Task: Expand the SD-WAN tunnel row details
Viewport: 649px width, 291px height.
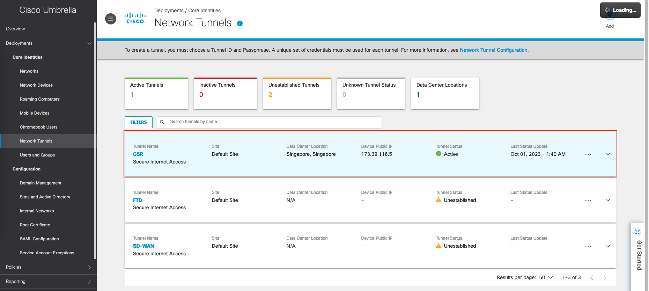Action: 607,246
